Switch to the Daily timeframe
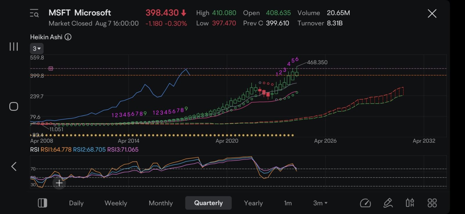465x214 pixels. point(76,203)
